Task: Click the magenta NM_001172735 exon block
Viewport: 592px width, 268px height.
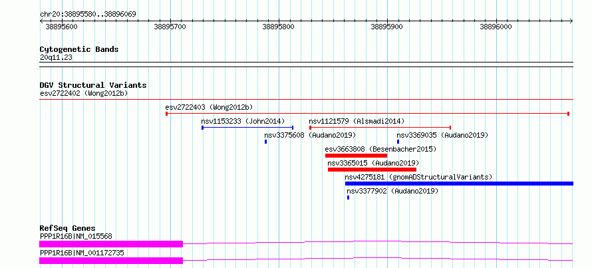Action: 111,261
